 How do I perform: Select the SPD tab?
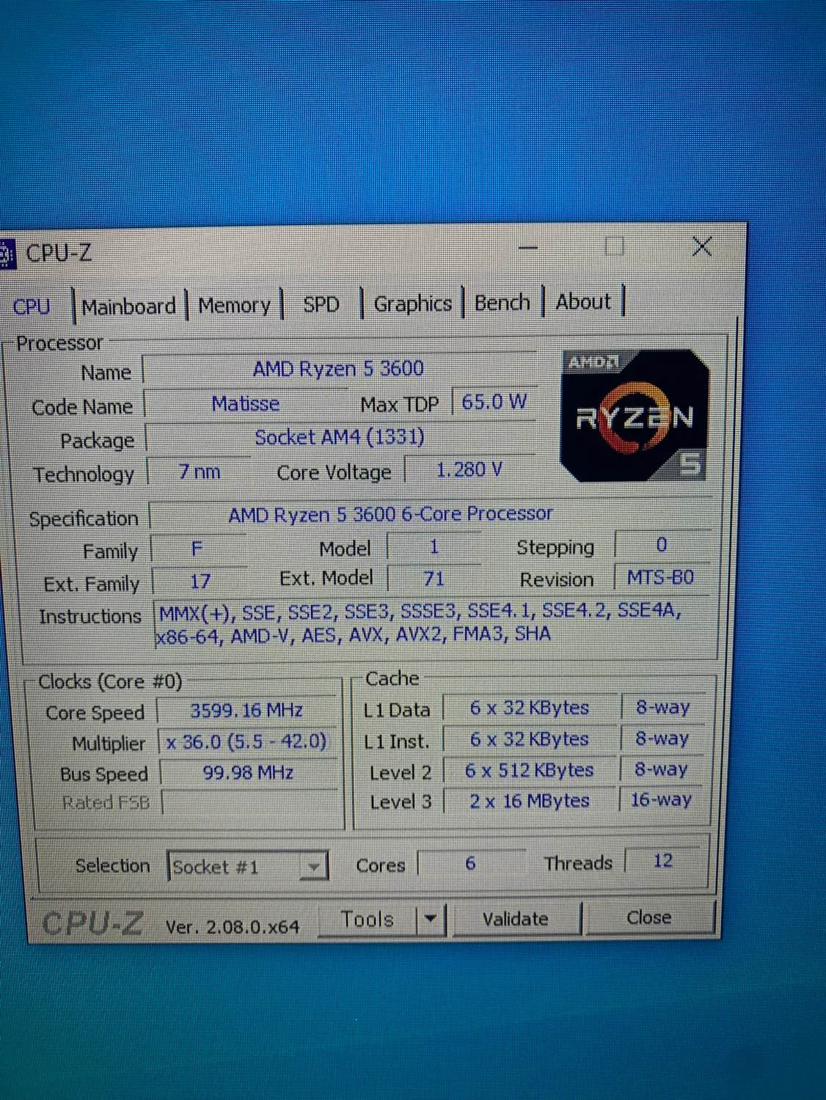pos(321,304)
